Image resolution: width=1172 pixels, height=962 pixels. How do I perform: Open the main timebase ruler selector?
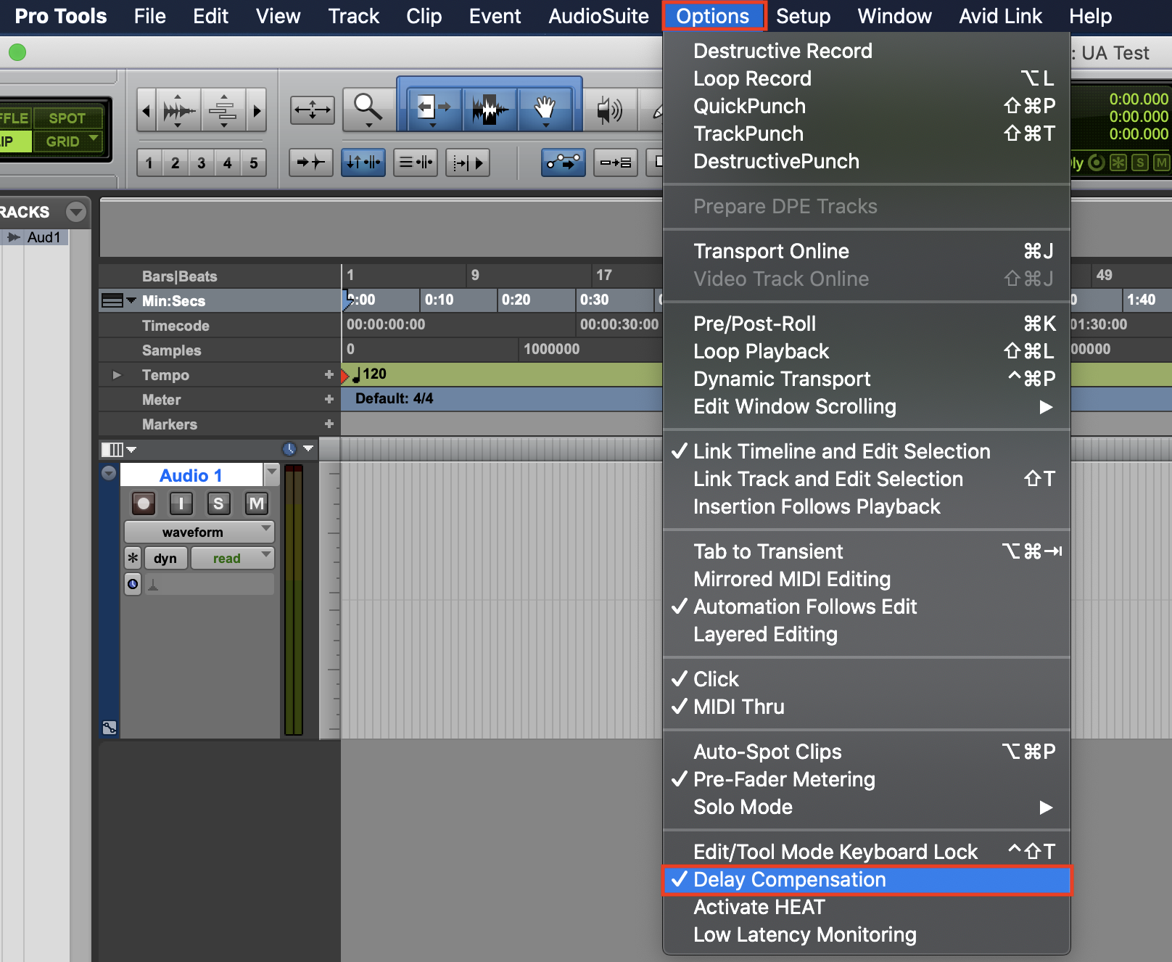point(119,300)
